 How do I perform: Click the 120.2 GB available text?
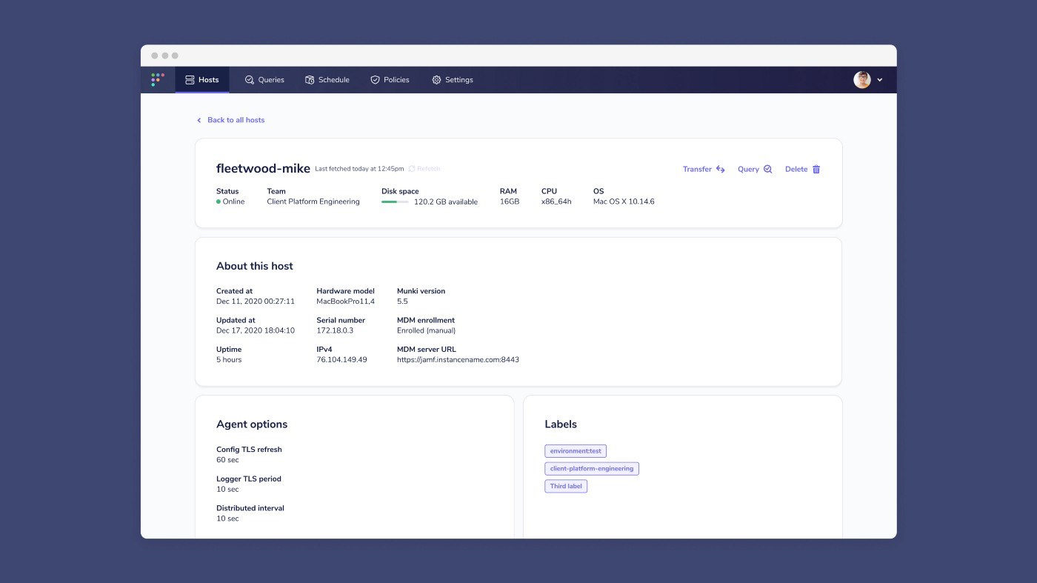pyautogui.click(x=445, y=201)
